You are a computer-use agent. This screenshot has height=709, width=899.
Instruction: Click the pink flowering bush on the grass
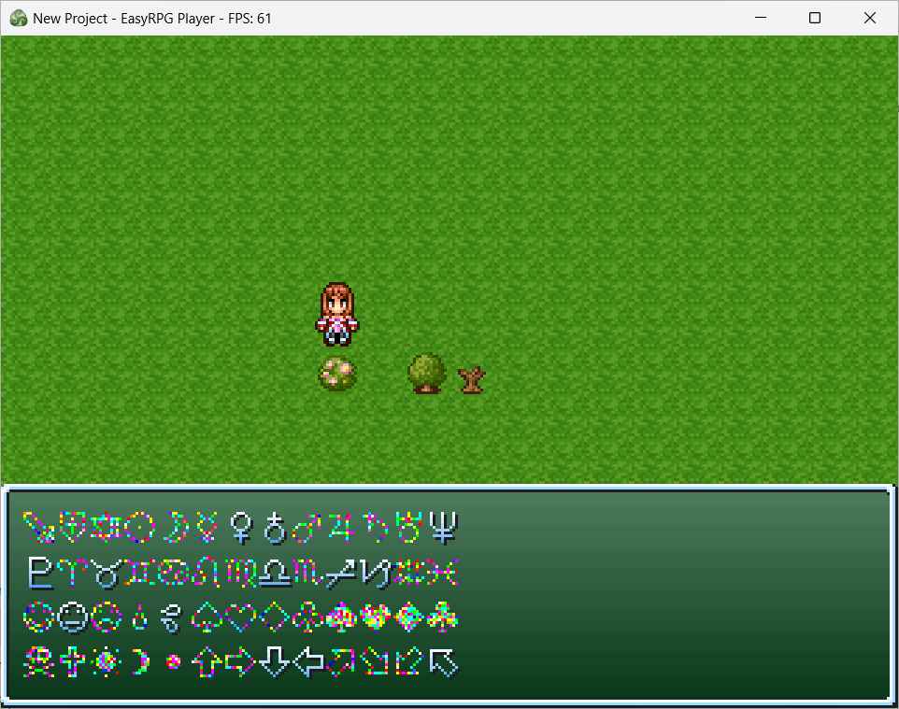coord(336,374)
